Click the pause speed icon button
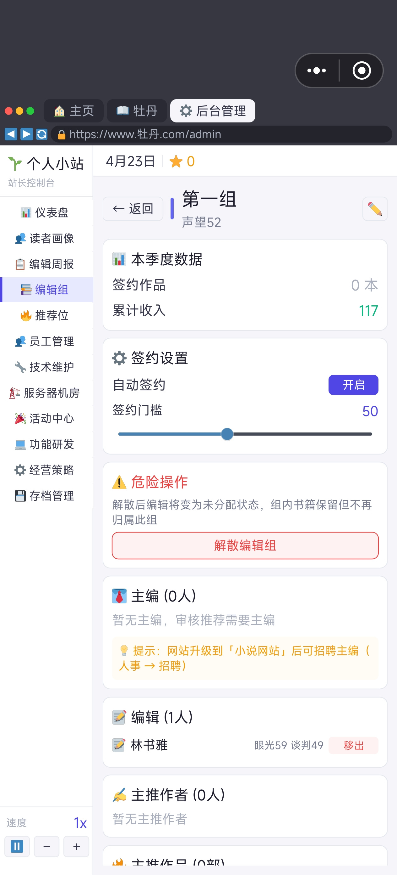Viewport: 397px width, 875px height. [17, 846]
